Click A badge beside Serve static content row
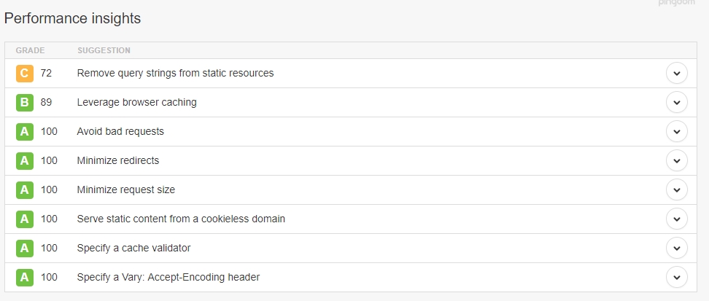 (x=24, y=219)
